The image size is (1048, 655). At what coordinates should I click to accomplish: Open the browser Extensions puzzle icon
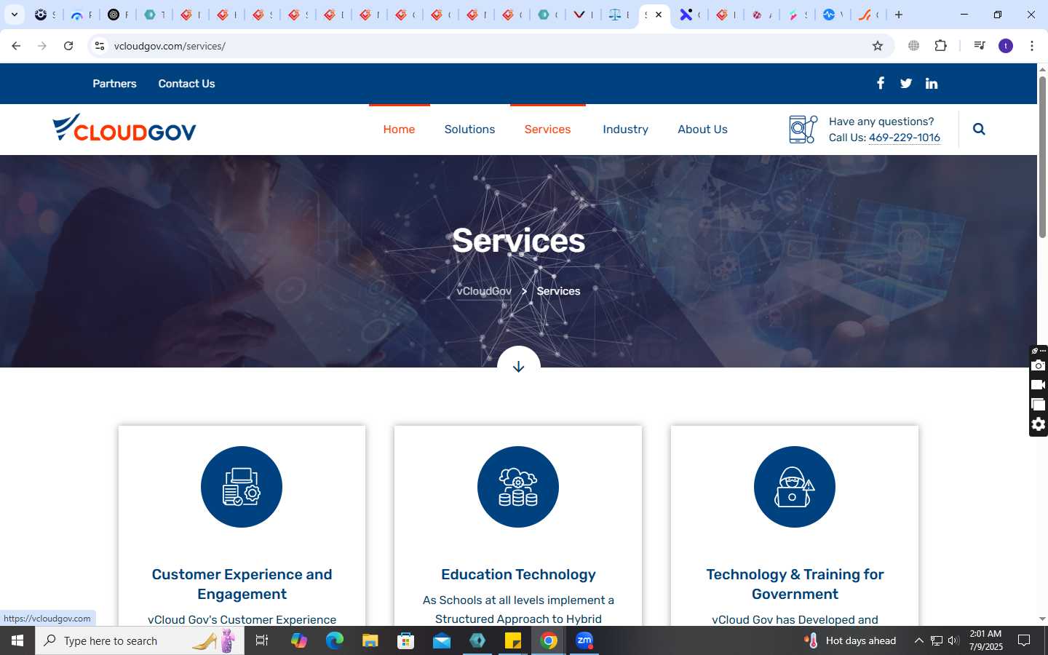(941, 46)
